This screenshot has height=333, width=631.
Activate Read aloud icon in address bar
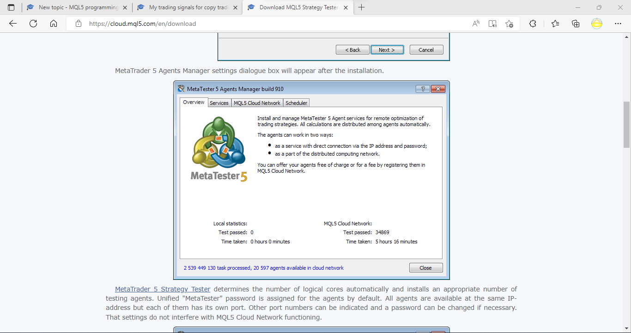click(x=476, y=24)
